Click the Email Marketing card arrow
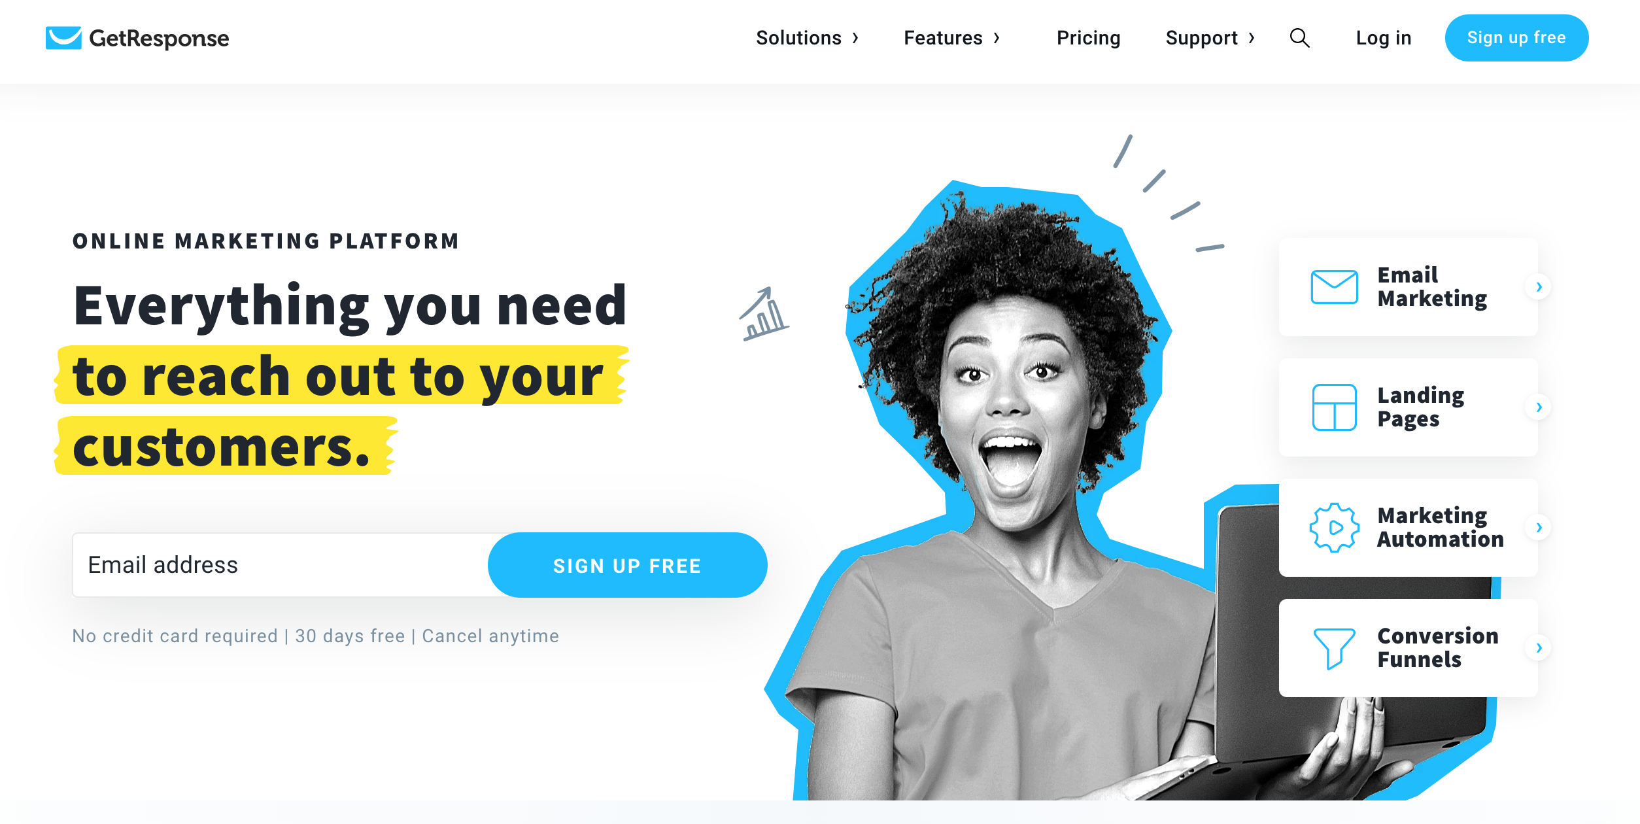Viewport: 1640px width, 824px height. [x=1539, y=287]
